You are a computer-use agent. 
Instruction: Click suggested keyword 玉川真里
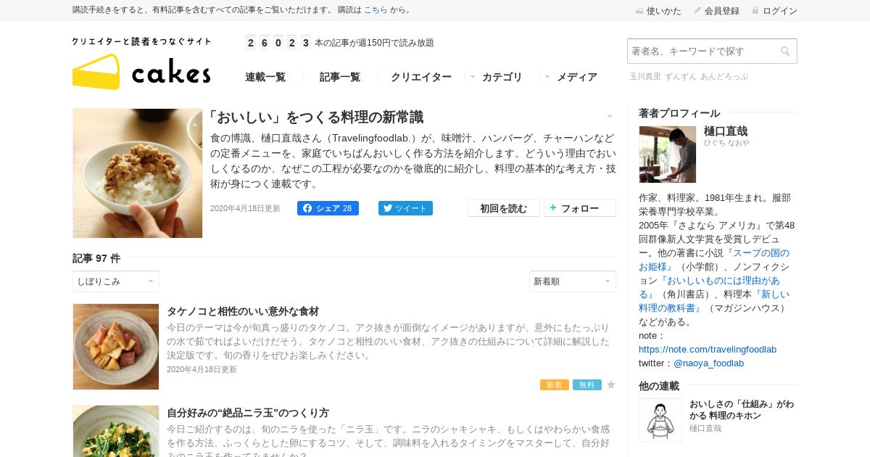coord(645,76)
